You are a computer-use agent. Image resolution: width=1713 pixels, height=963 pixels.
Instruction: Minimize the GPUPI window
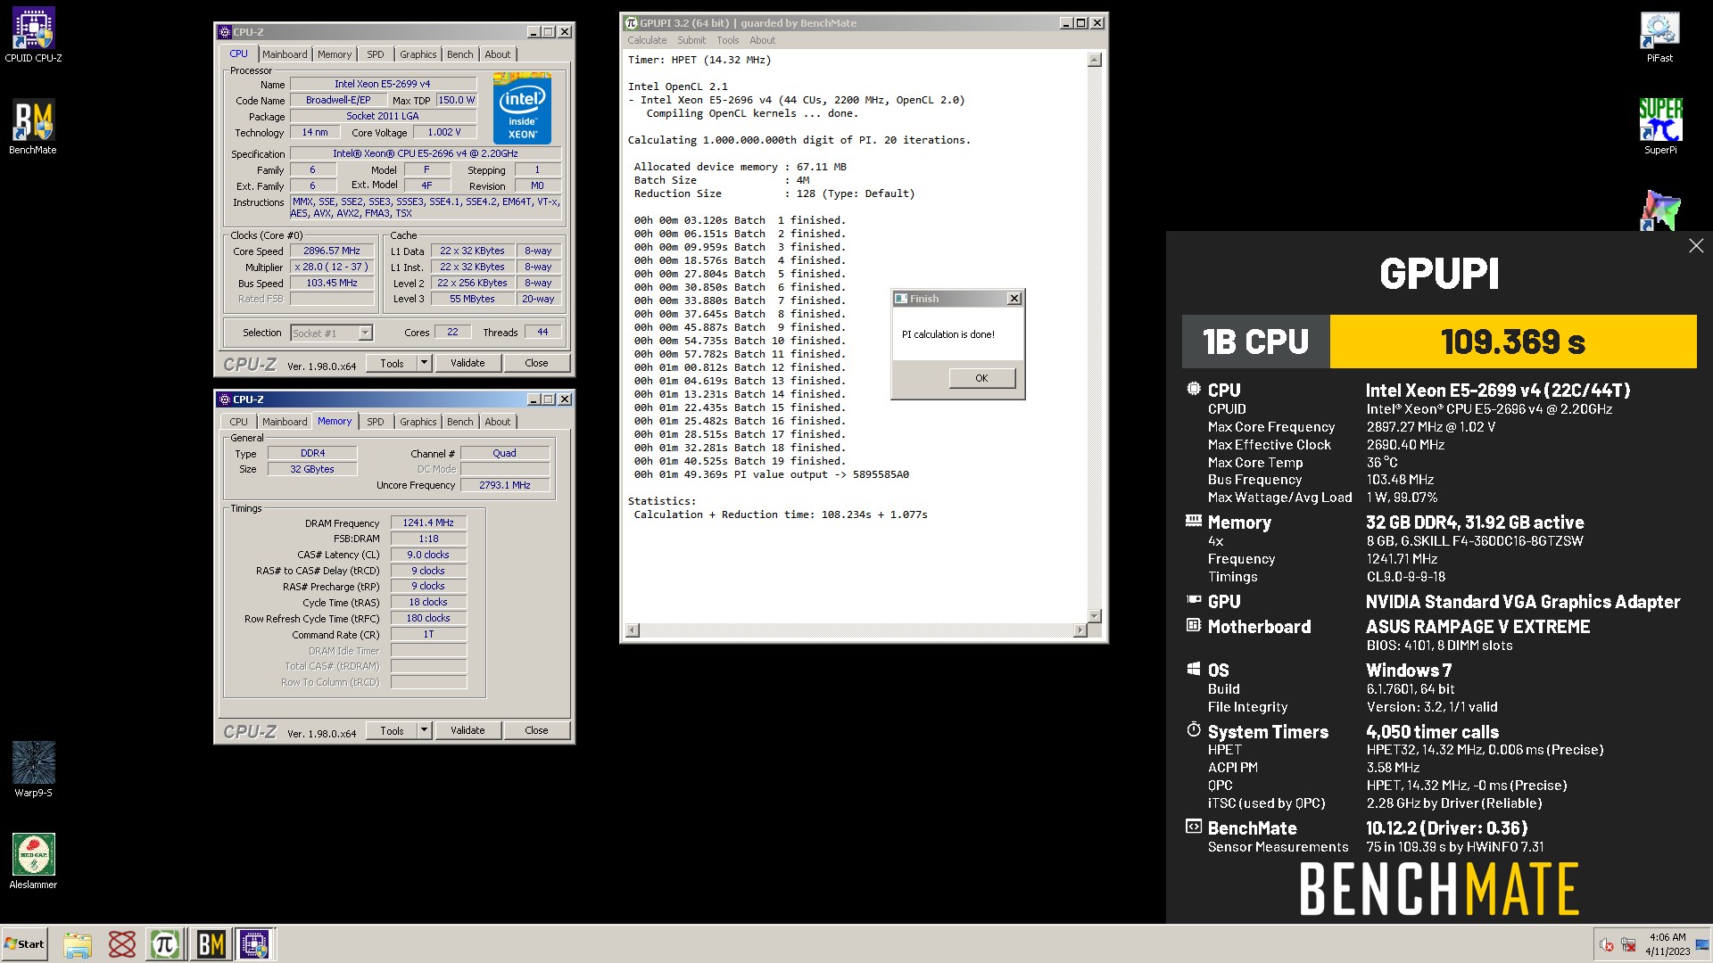pyautogui.click(x=1065, y=23)
